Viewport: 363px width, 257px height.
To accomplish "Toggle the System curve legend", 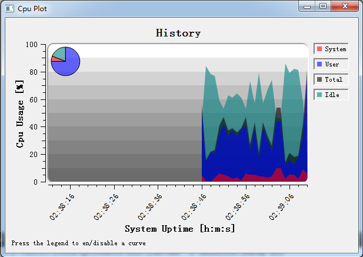I will click(x=331, y=49).
